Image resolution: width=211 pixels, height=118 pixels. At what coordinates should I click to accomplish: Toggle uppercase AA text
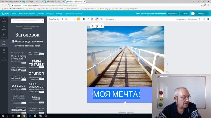(x=97, y=19)
